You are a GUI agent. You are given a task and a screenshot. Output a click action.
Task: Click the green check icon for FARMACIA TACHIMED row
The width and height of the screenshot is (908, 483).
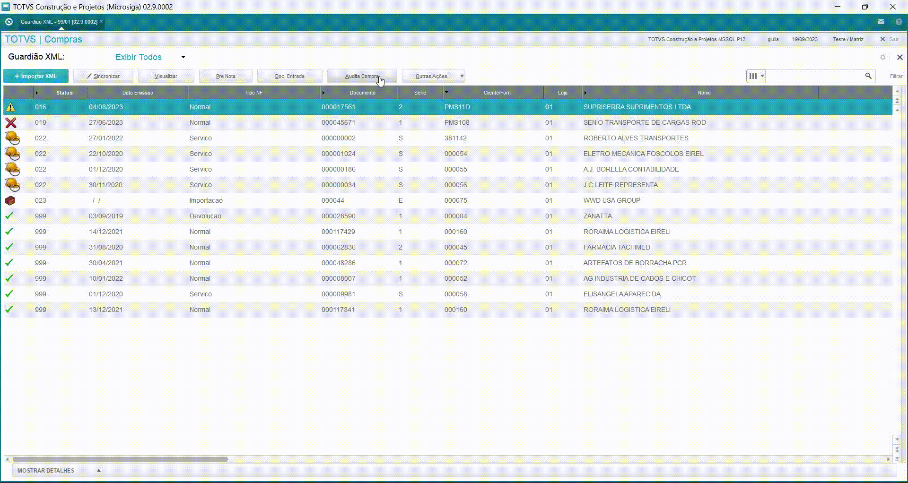tap(9, 247)
